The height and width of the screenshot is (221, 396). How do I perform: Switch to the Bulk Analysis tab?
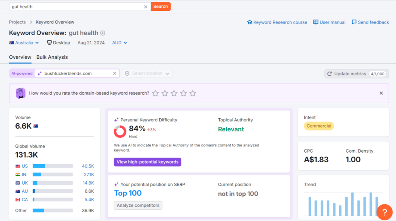[x=52, y=57]
